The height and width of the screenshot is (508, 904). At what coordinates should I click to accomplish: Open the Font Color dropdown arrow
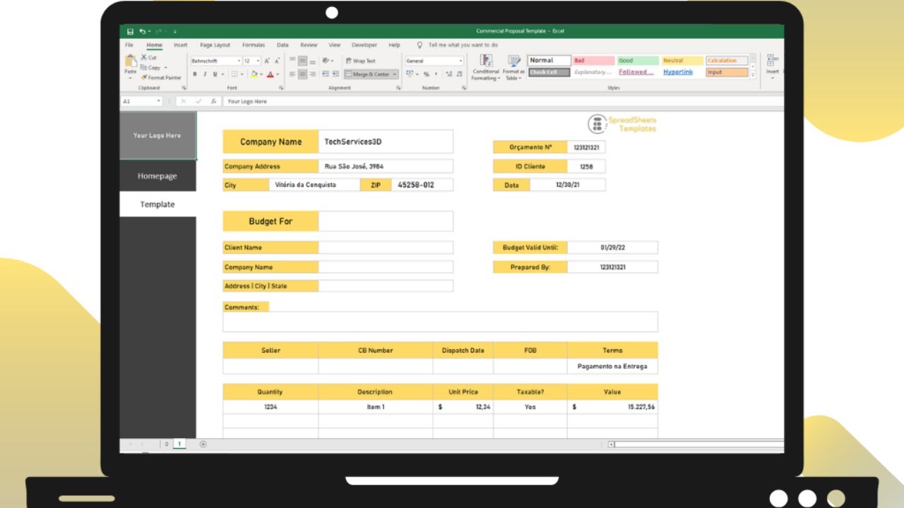278,74
